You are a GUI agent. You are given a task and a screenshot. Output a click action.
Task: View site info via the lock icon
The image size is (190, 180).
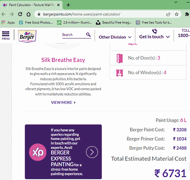39,14
